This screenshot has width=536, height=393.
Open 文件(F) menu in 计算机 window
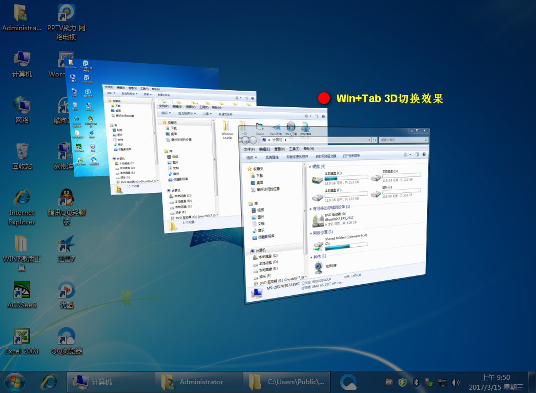pyautogui.click(x=249, y=150)
